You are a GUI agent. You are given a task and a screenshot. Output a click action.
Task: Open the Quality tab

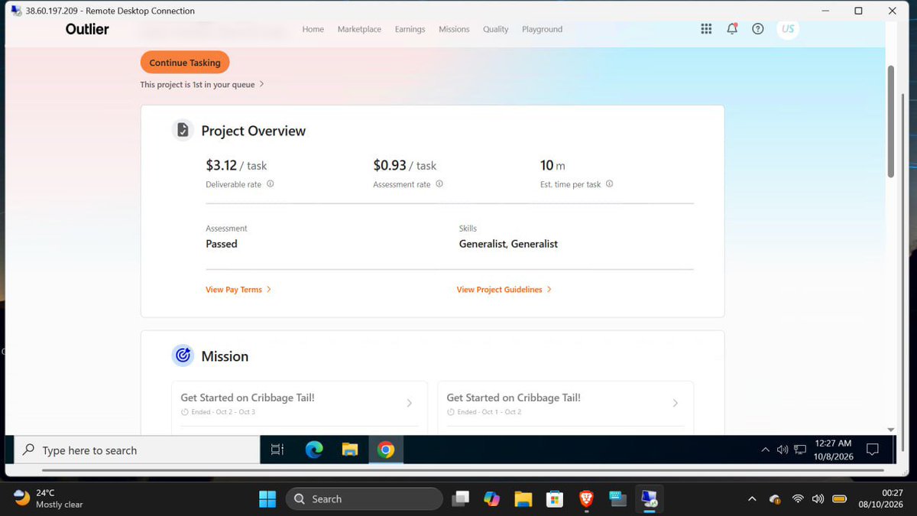[x=495, y=29]
